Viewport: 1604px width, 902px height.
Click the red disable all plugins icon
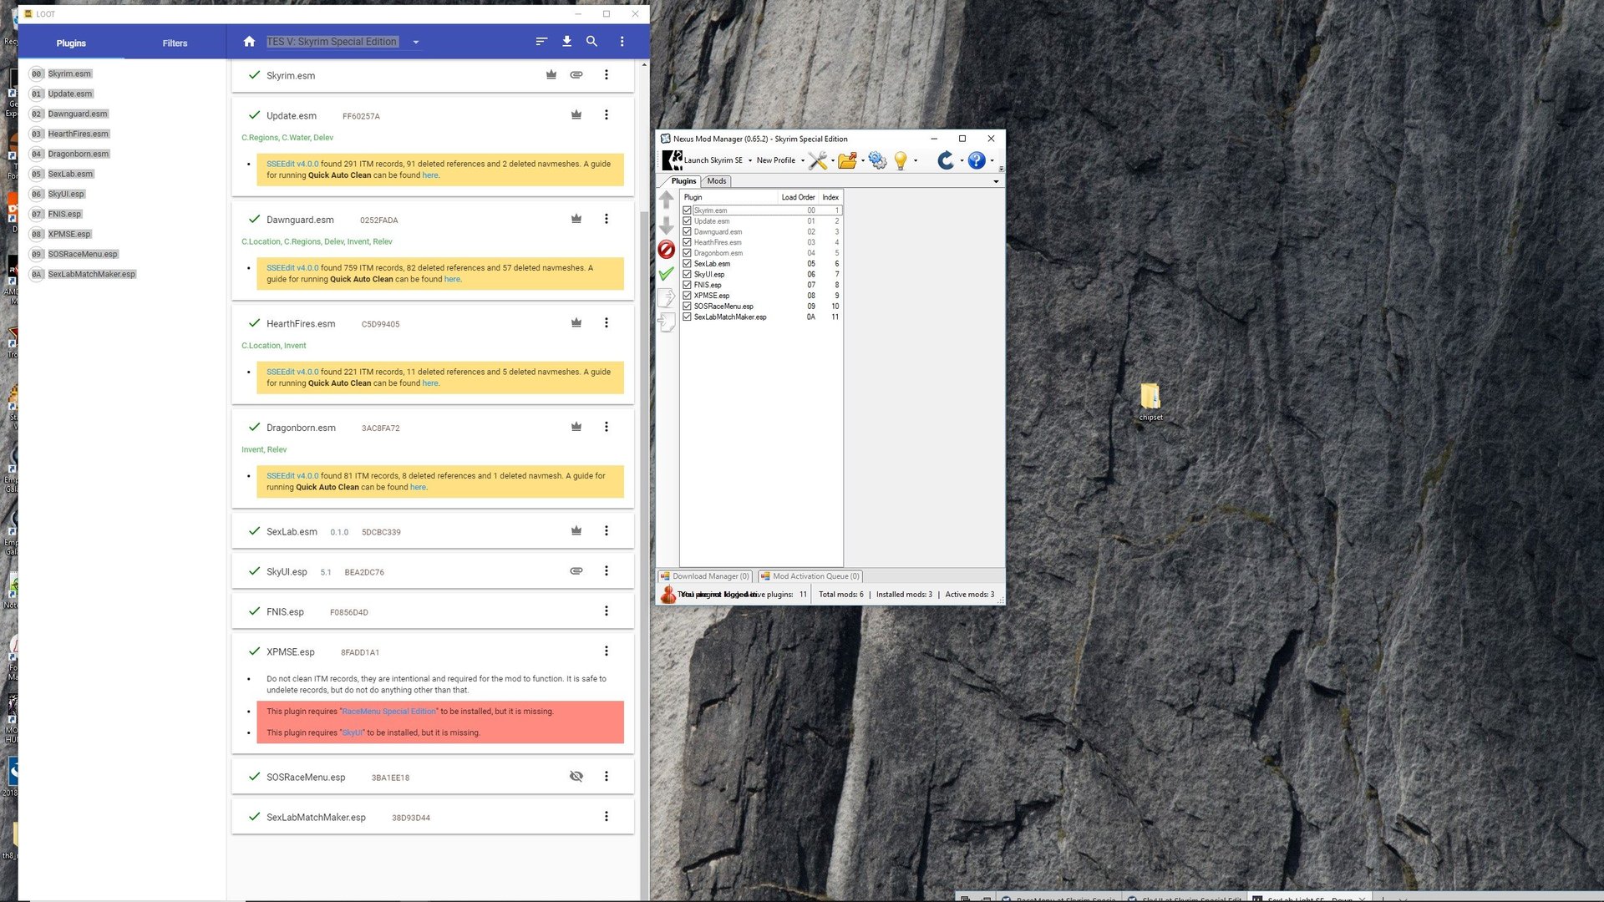[666, 249]
